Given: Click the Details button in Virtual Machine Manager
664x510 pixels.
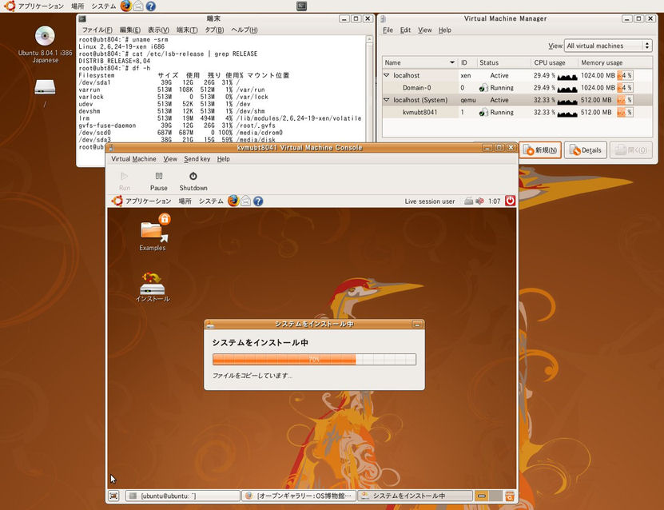Looking at the screenshot, I should [x=585, y=150].
